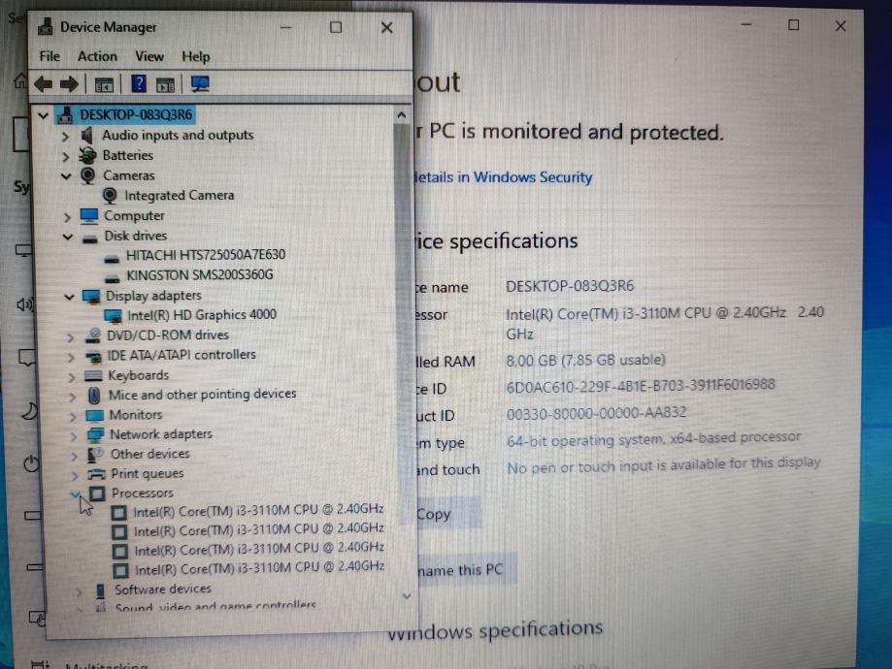Expand the Batteries category

tap(65, 156)
